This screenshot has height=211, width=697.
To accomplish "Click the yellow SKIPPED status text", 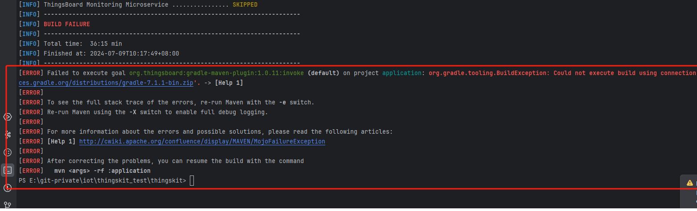I will click(x=245, y=4).
